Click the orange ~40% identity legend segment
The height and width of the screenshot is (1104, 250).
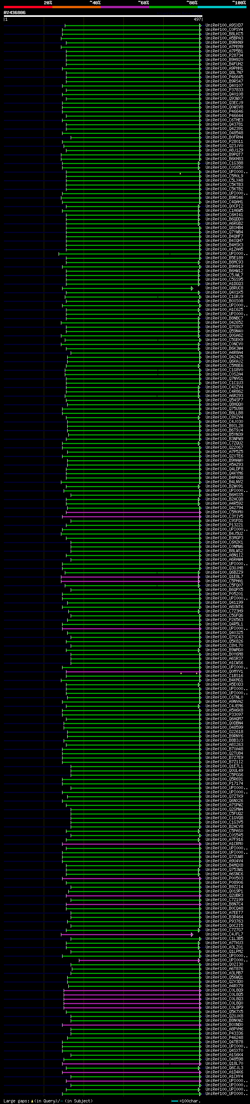click(77, 7)
